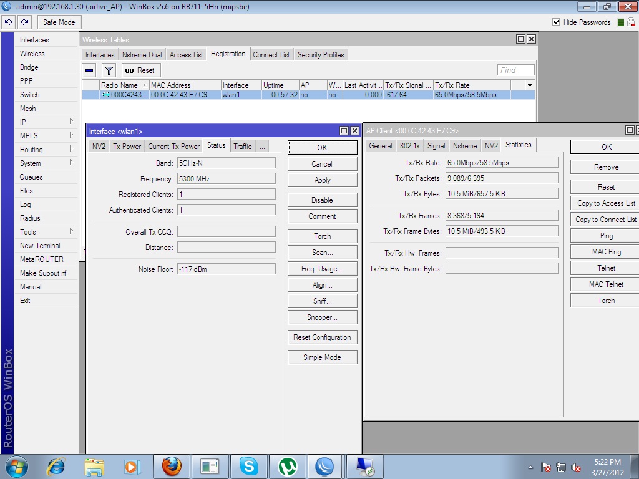Click the taskbar clock showing 5:22 PM
The image size is (639, 479).
tap(607, 467)
